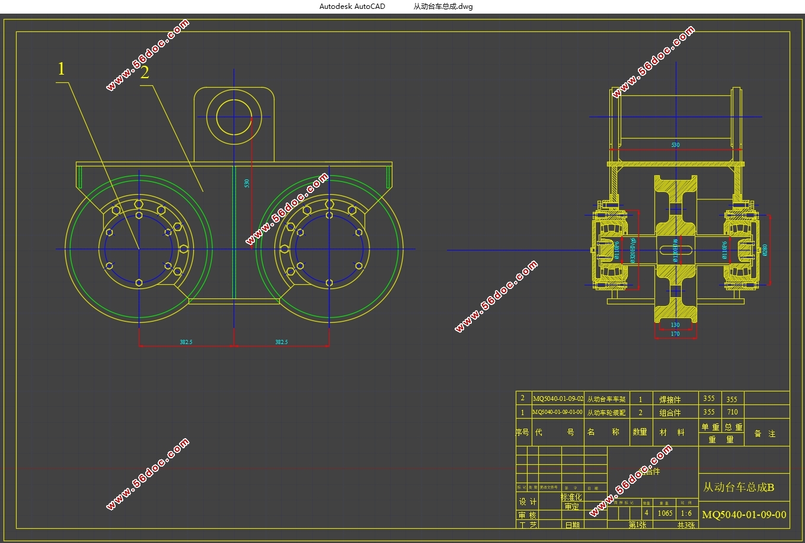Click the 从动台车总成.dwg file name in title

pyautogui.click(x=443, y=7)
